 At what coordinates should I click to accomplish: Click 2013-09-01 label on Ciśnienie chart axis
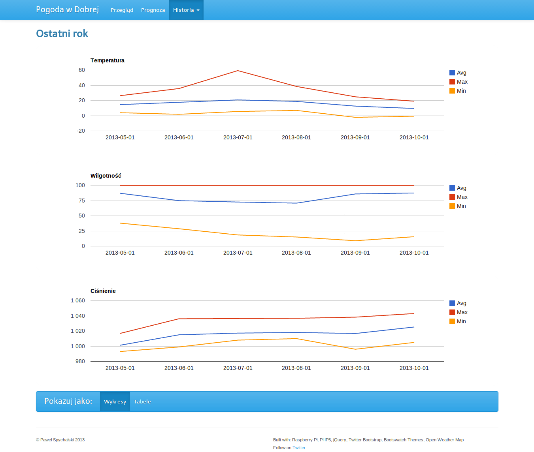click(355, 368)
